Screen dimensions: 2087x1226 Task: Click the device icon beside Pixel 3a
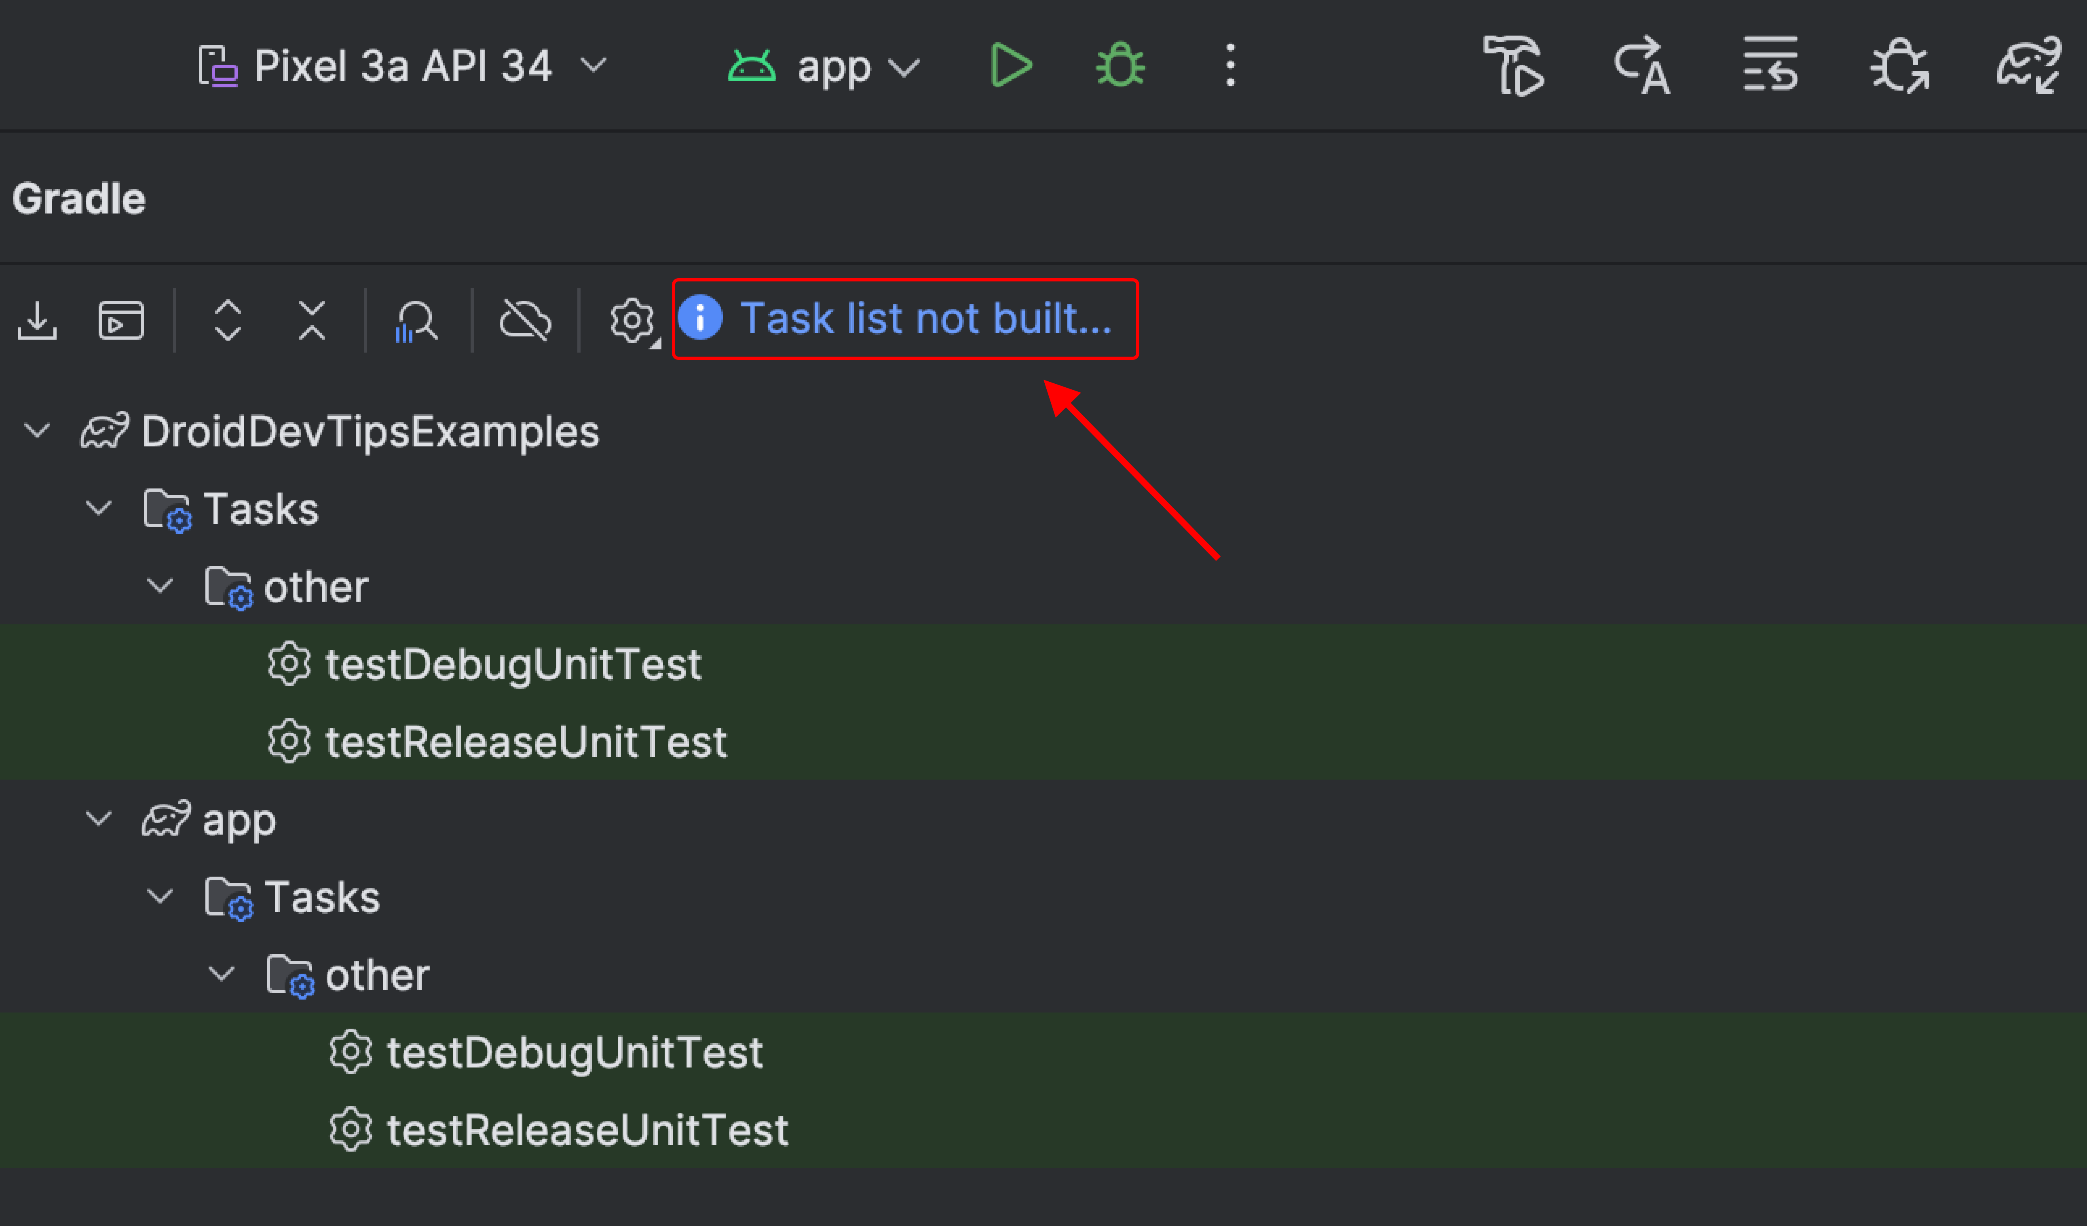pos(218,66)
